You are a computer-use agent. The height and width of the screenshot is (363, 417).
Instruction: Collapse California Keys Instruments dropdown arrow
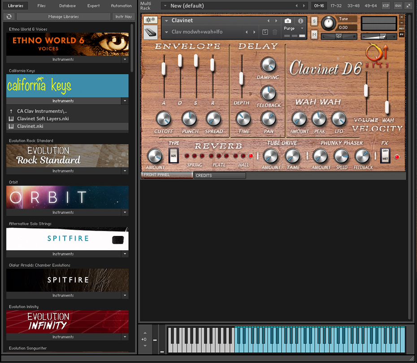[125, 101]
